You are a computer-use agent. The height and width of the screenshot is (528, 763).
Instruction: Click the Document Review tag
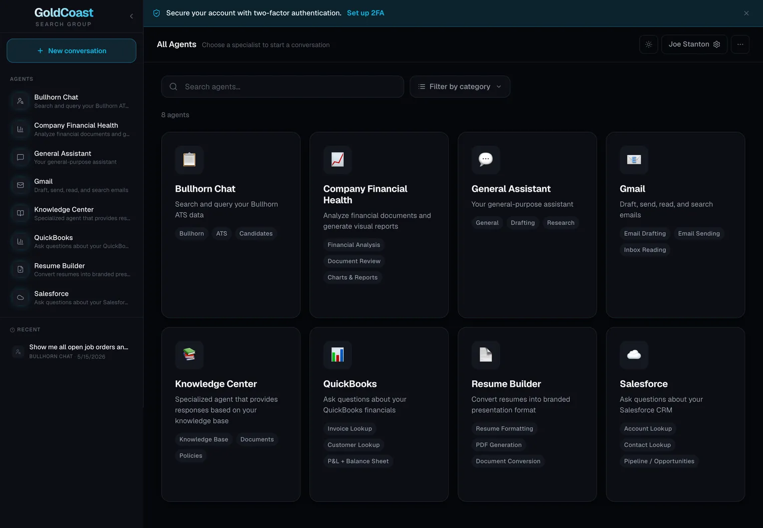[x=354, y=261]
